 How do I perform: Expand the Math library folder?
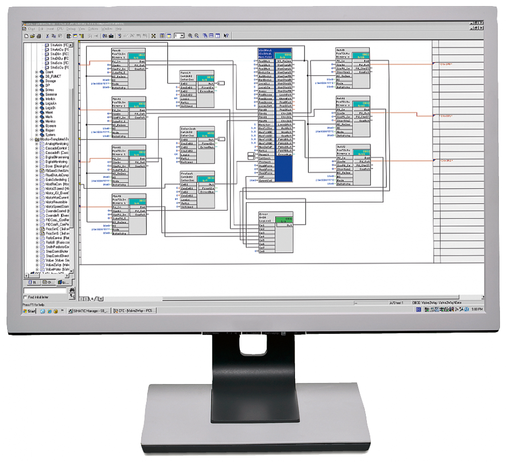click(x=36, y=117)
